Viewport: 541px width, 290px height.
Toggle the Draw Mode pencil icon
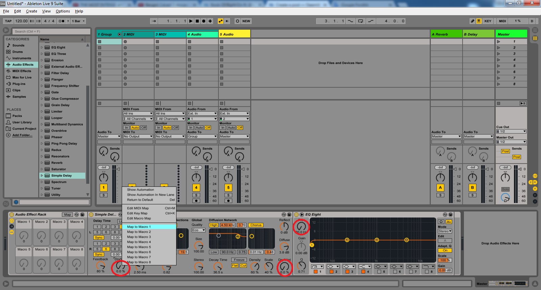click(x=472, y=21)
